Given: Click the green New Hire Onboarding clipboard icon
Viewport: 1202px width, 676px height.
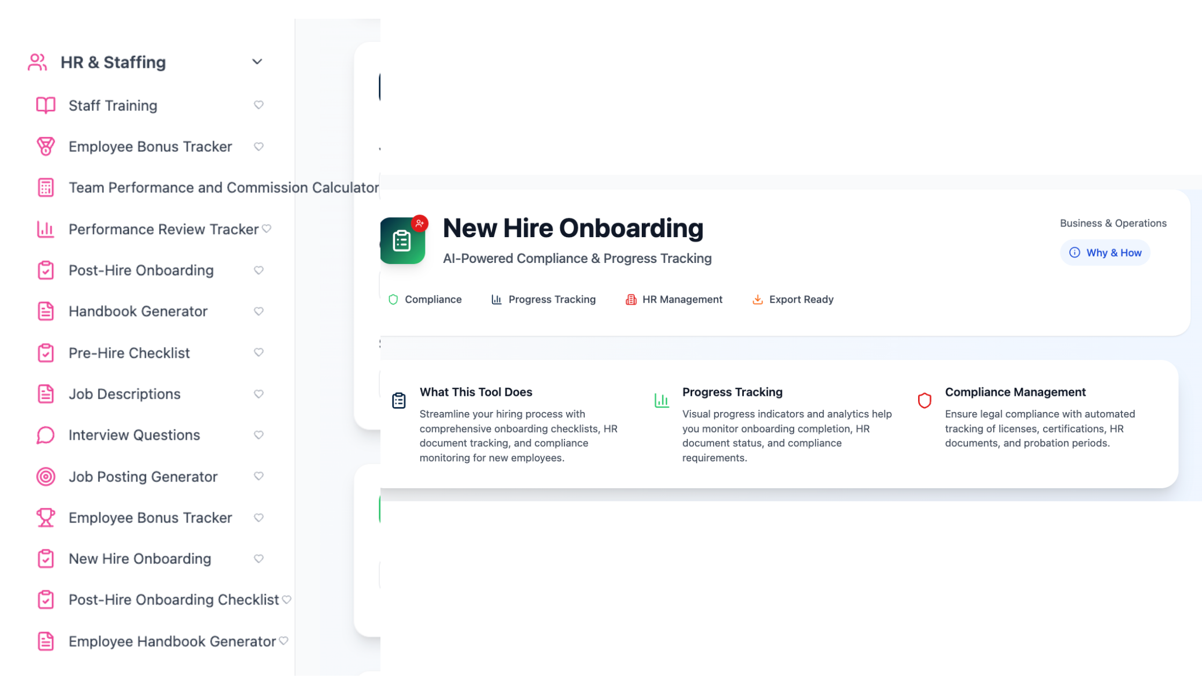Looking at the screenshot, I should (402, 241).
